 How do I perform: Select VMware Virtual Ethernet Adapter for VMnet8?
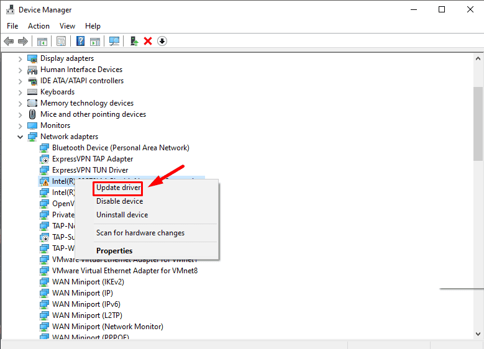tap(125, 271)
